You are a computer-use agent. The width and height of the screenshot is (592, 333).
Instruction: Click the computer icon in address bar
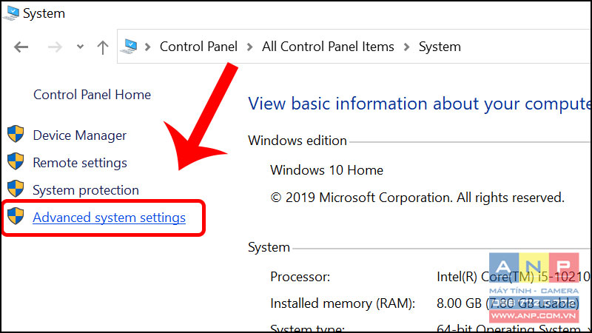[129, 47]
